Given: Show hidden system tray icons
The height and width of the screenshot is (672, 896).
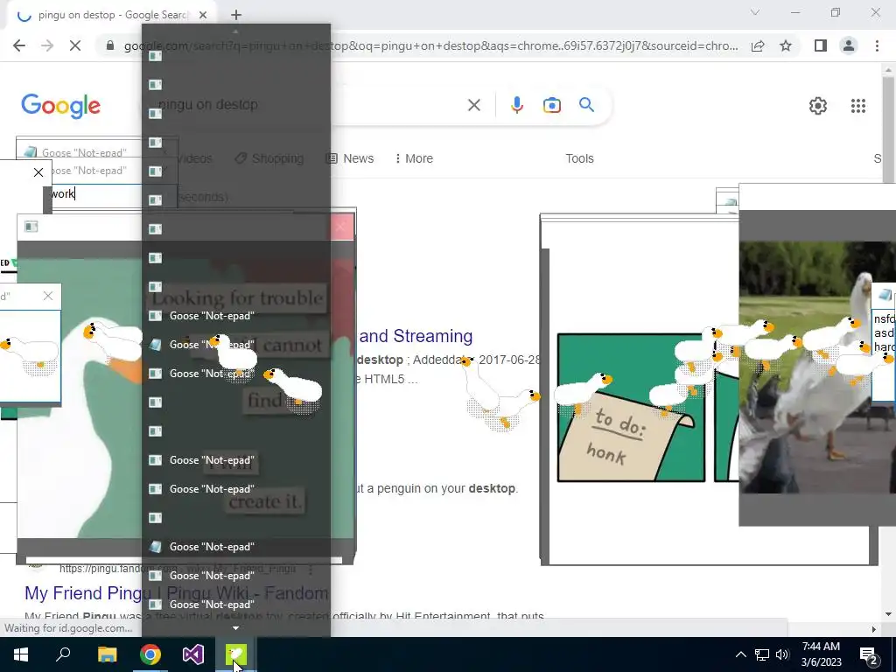Looking at the screenshot, I should click(740, 654).
